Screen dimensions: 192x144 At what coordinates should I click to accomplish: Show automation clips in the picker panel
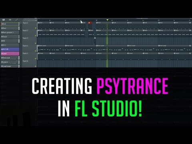(16, 20)
